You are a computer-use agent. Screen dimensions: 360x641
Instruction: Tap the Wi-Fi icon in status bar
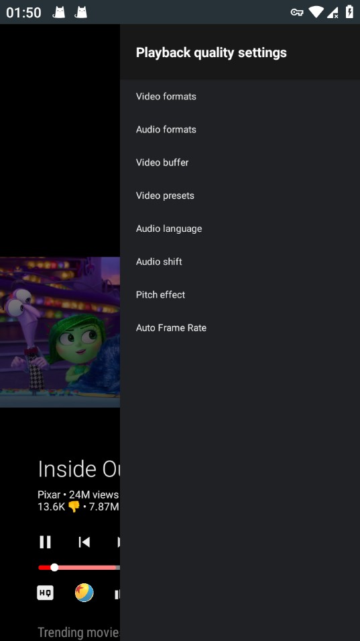pyautogui.click(x=316, y=12)
